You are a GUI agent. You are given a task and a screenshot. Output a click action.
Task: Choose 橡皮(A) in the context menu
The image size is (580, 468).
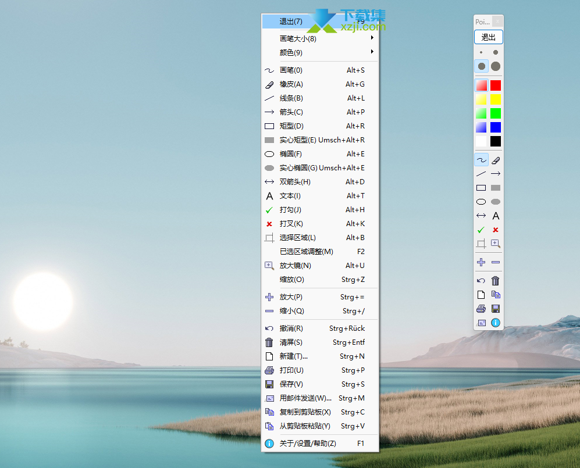pyautogui.click(x=320, y=84)
